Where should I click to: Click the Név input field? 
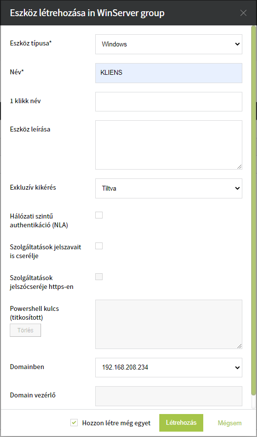tap(169, 73)
